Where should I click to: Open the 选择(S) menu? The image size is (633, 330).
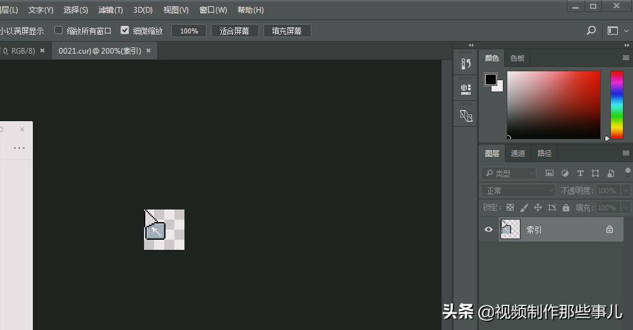(76, 10)
